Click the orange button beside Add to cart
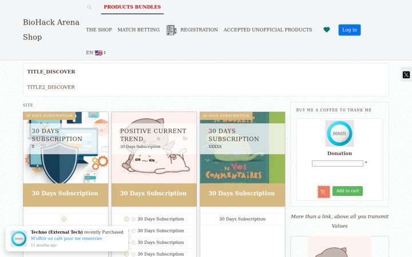The height and width of the screenshot is (257, 412). pyautogui.click(x=323, y=192)
